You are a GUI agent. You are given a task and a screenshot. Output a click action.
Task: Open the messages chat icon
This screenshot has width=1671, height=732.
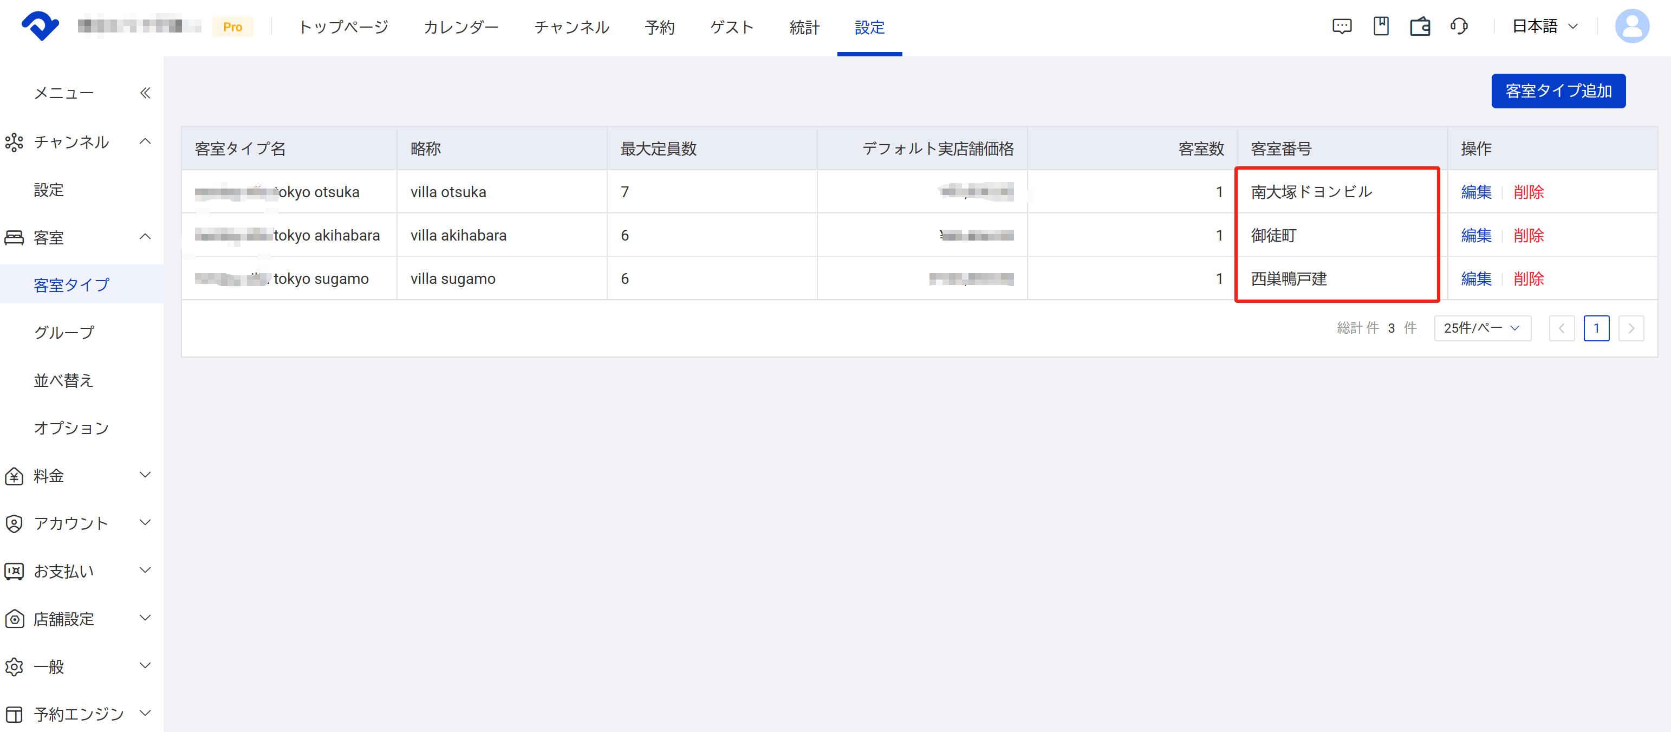pyautogui.click(x=1342, y=27)
